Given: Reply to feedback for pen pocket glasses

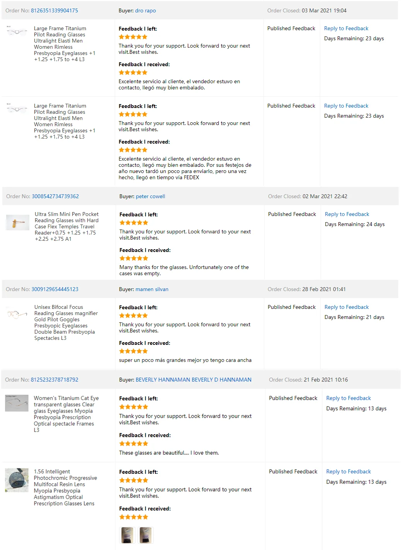Looking at the screenshot, I should point(347,214).
